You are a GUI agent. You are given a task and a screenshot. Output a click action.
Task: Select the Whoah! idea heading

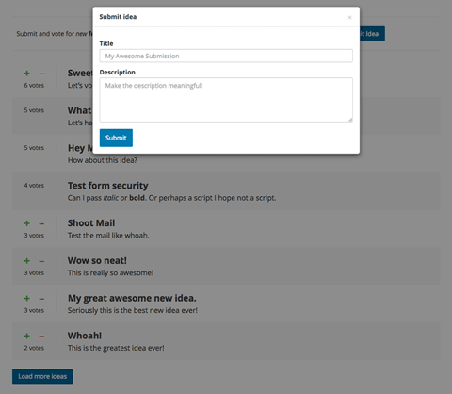[85, 336]
